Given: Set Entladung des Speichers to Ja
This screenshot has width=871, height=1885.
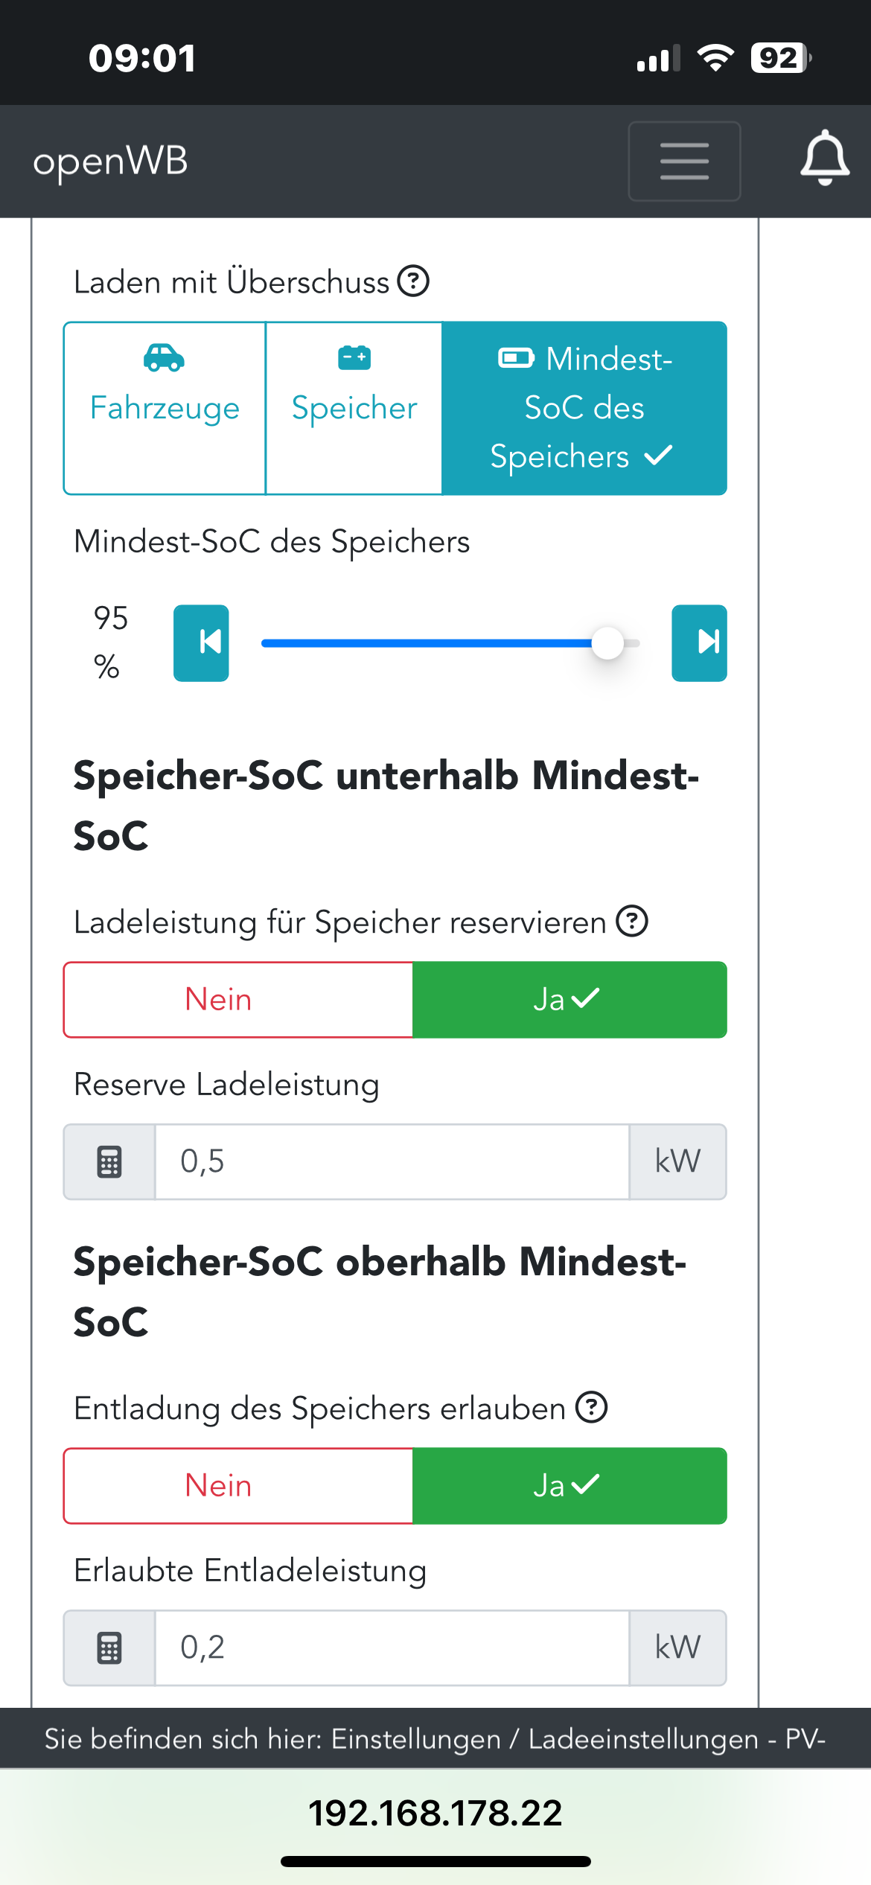Looking at the screenshot, I should (x=569, y=1485).
